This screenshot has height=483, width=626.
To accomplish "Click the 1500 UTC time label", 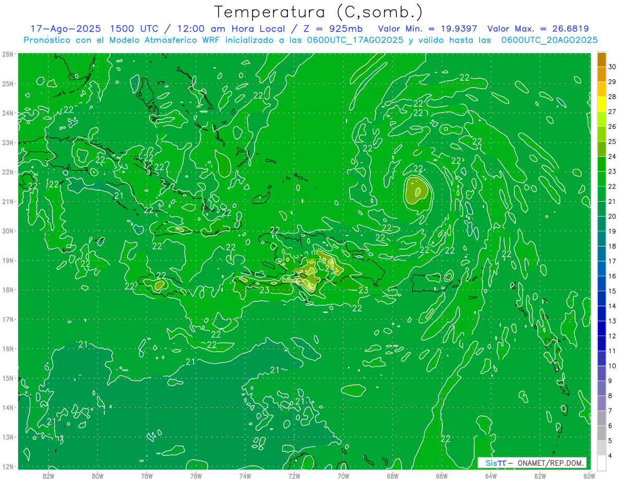I will [134, 29].
